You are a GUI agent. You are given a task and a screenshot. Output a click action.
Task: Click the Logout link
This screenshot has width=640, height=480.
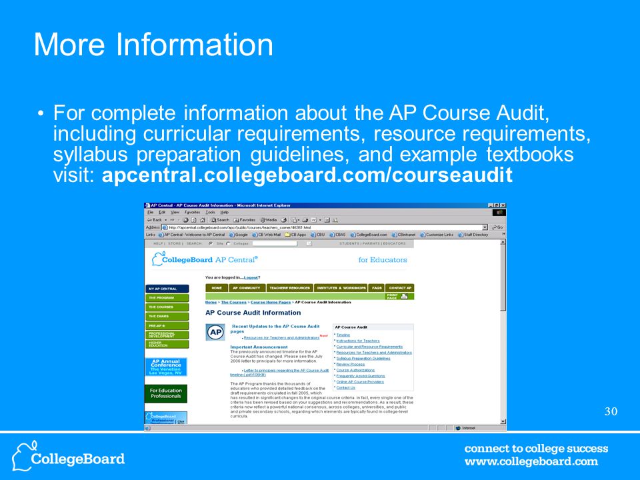(x=251, y=277)
